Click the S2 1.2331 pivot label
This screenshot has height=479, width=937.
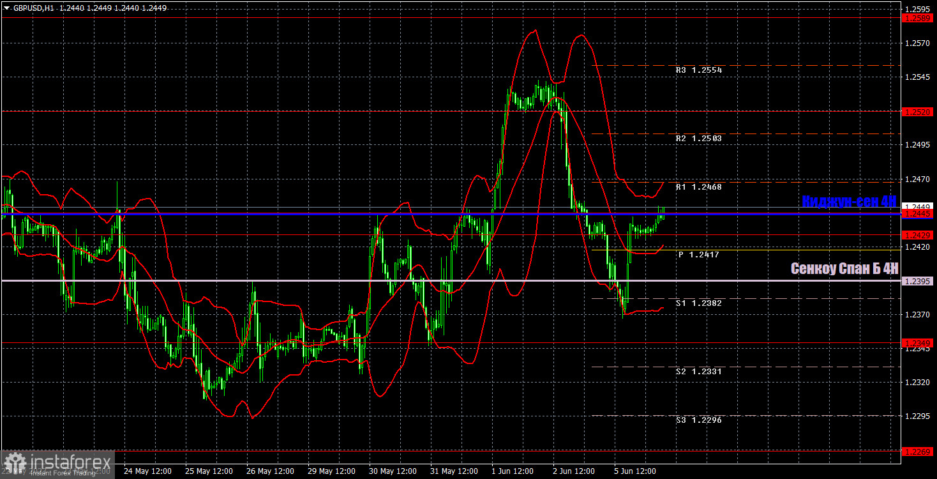[699, 371]
